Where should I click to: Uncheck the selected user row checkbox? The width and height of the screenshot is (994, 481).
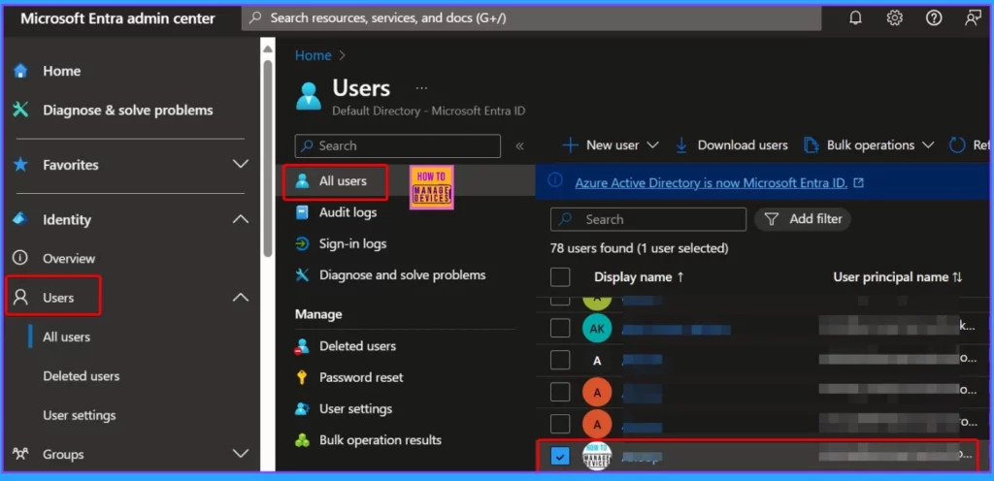pos(560,456)
